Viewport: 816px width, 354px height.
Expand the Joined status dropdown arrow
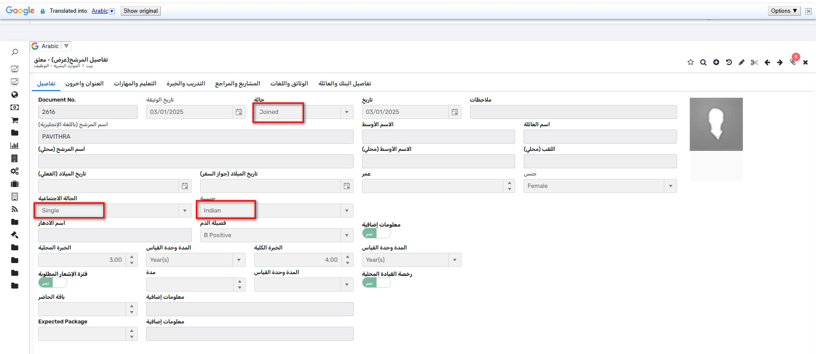346,112
